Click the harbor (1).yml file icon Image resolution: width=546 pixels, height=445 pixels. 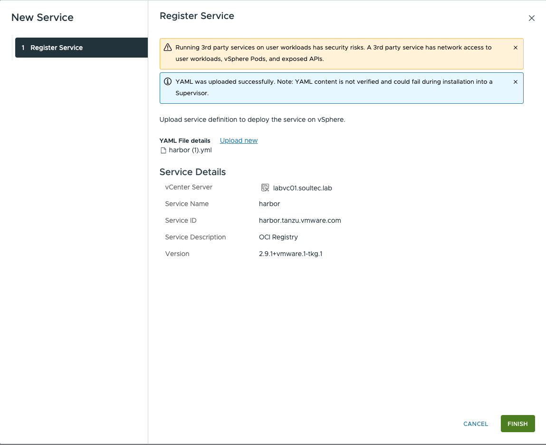click(163, 150)
